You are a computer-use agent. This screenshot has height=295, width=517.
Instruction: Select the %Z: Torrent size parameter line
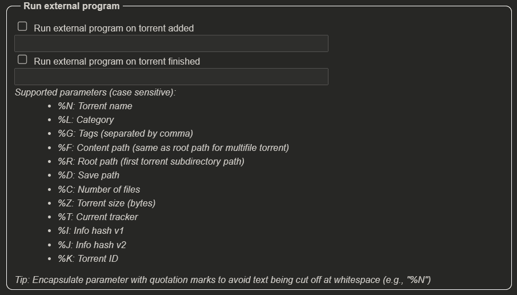click(x=106, y=204)
